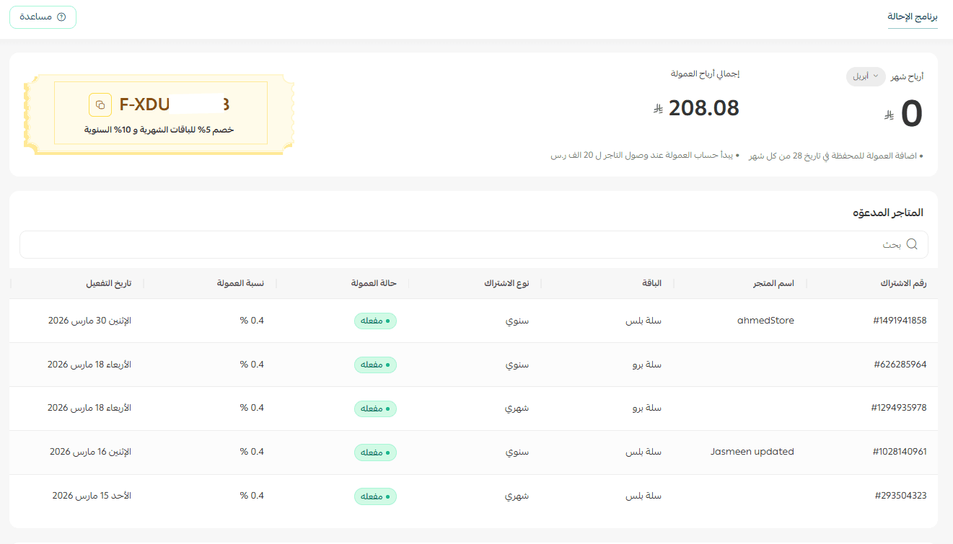Click the Jasmeen updated store name

(x=752, y=452)
